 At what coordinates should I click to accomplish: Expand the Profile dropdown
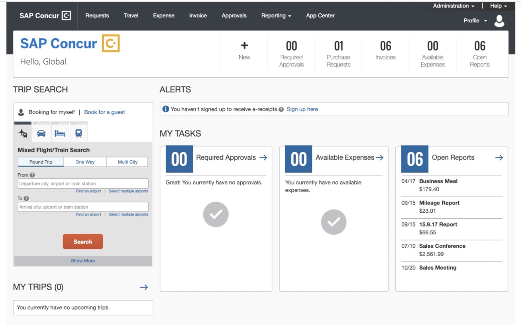pos(475,21)
